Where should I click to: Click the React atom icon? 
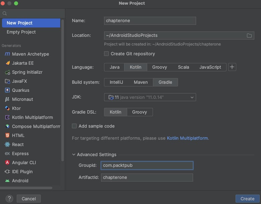(7, 144)
